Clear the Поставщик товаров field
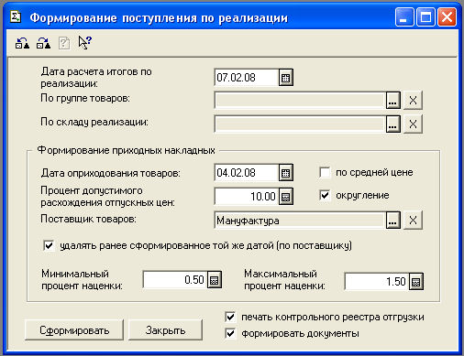The height and width of the screenshot is (356, 464). pos(413,220)
